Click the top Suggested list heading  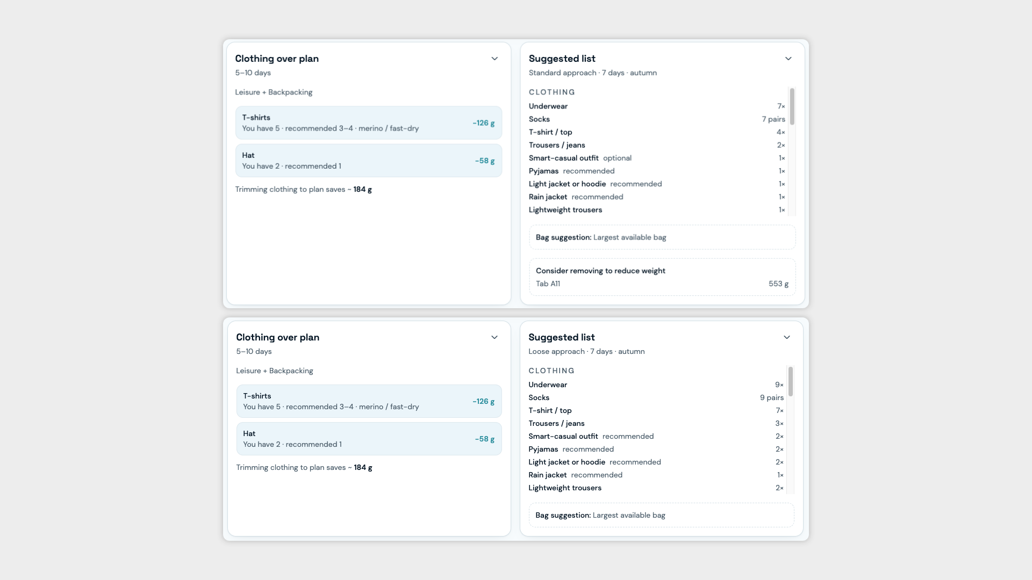coord(562,59)
